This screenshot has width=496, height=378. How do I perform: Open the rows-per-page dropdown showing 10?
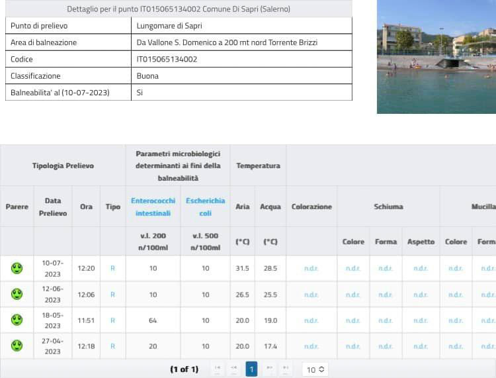315,369
